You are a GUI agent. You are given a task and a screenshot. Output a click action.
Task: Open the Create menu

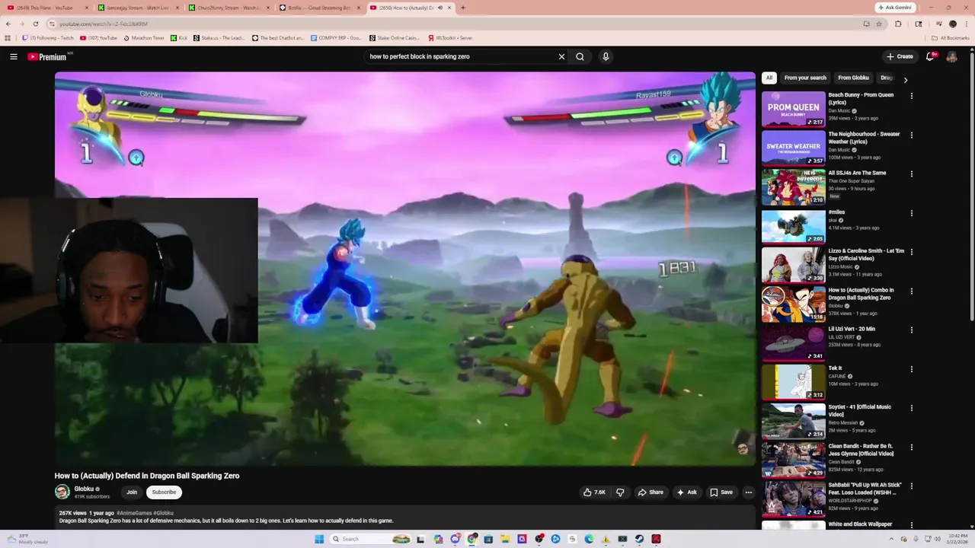(900, 56)
